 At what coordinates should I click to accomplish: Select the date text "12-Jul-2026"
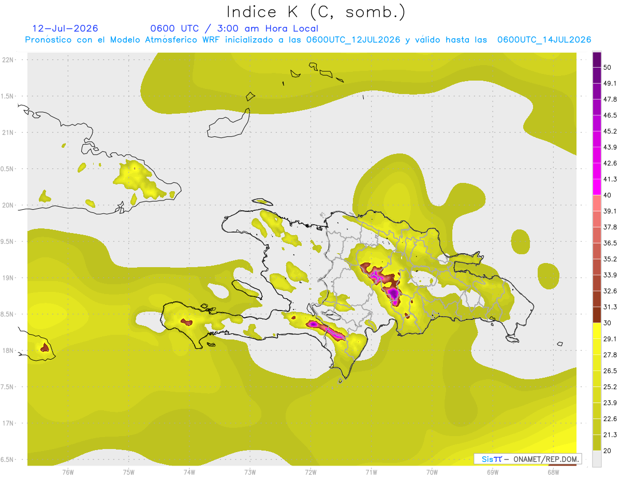[x=65, y=28]
